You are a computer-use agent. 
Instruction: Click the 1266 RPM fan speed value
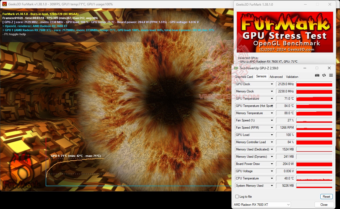(x=285, y=128)
